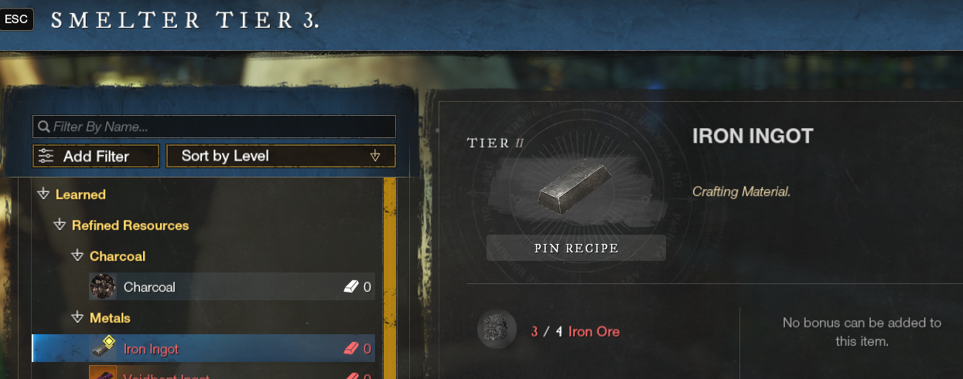Click the recipe list scrollbar
The height and width of the screenshot is (379, 963).
[x=390, y=278]
